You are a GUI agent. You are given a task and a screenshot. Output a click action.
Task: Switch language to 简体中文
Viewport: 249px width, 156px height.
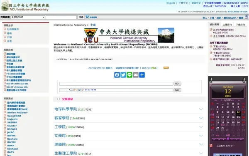(x=196, y=3)
